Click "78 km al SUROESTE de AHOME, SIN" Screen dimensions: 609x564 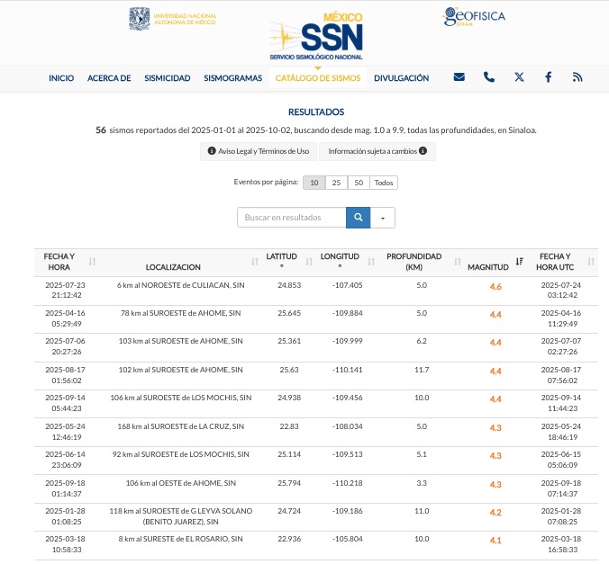coord(180,313)
